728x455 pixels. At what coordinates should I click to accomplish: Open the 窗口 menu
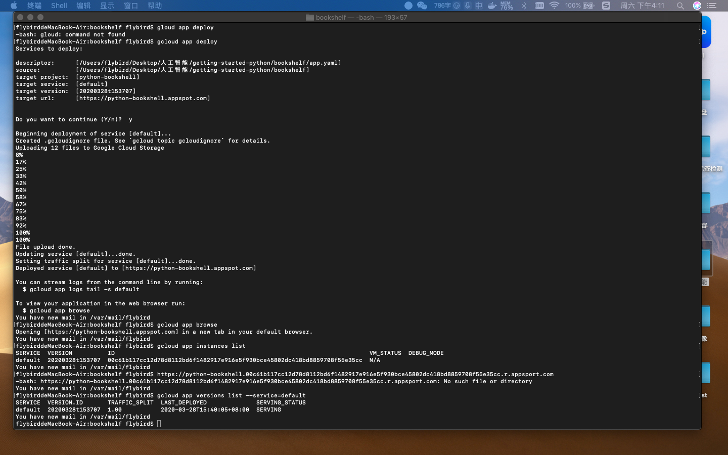pos(131,6)
